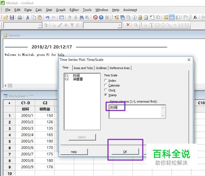Open the Assistant menu

tap(130, 10)
